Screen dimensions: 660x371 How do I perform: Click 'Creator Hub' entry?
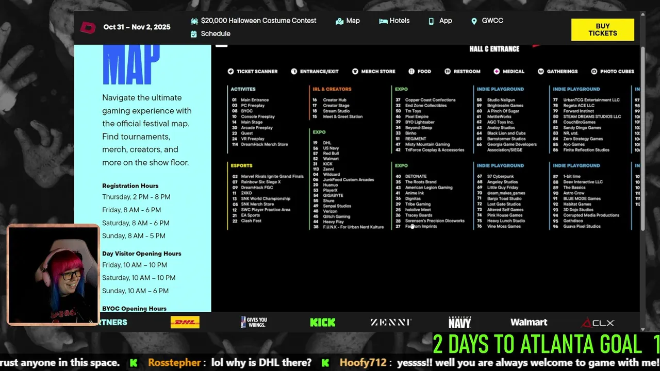click(x=329, y=100)
